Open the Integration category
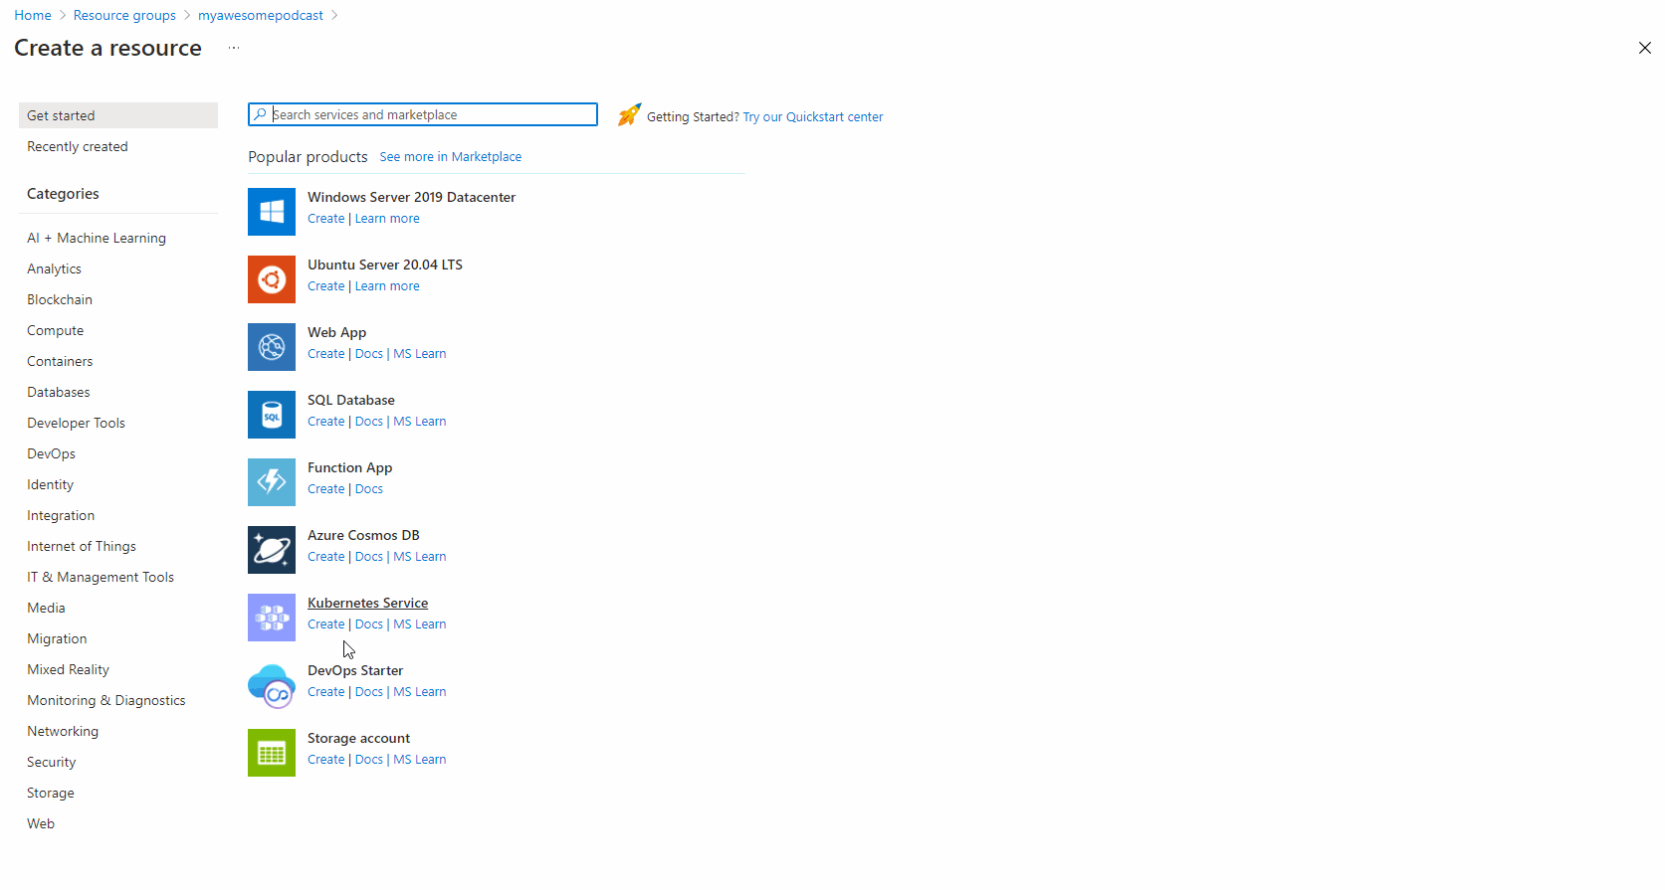This screenshot has height=890, width=1665. [x=61, y=515]
